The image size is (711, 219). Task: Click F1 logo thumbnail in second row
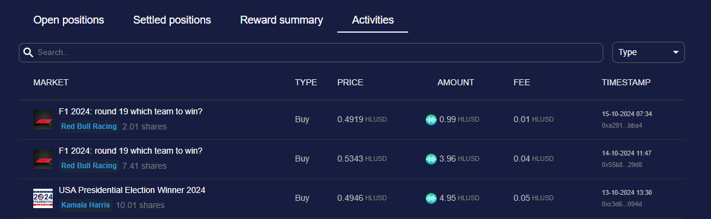point(43,159)
